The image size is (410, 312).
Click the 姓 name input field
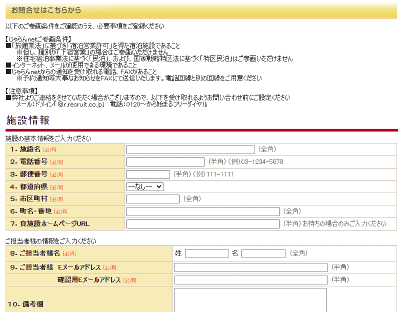point(207,254)
